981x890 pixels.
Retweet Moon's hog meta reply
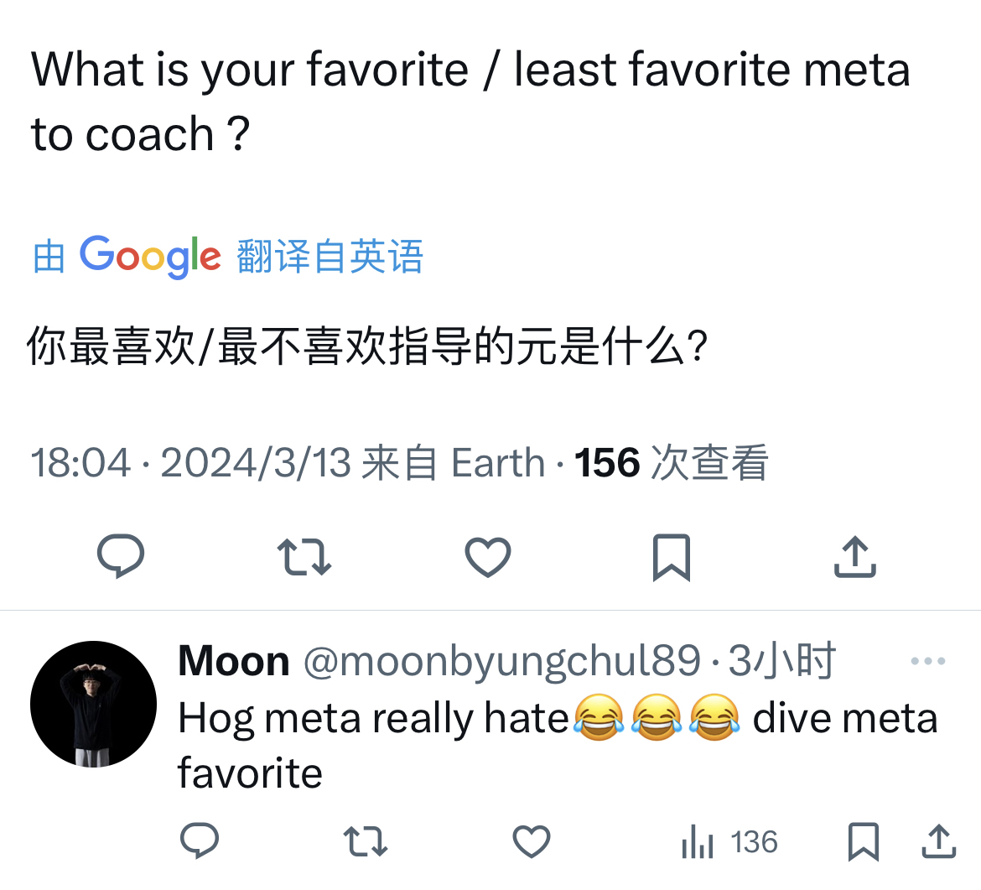click(367, 841)
